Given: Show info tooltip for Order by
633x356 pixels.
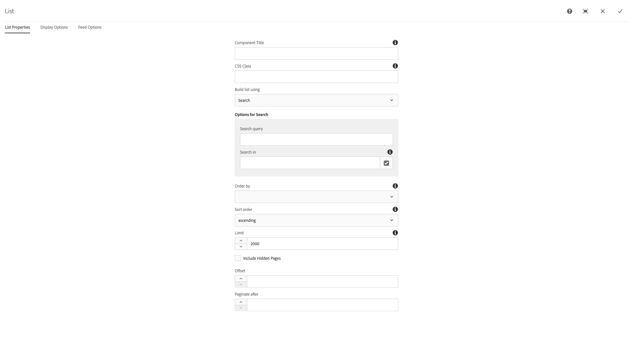Looking at the screenshot, I should tap(395, 186).
